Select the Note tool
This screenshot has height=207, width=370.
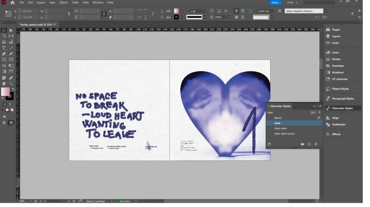point(4,78)
